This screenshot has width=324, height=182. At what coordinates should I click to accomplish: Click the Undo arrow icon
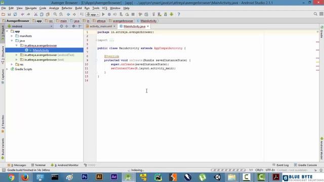(22, 14)
